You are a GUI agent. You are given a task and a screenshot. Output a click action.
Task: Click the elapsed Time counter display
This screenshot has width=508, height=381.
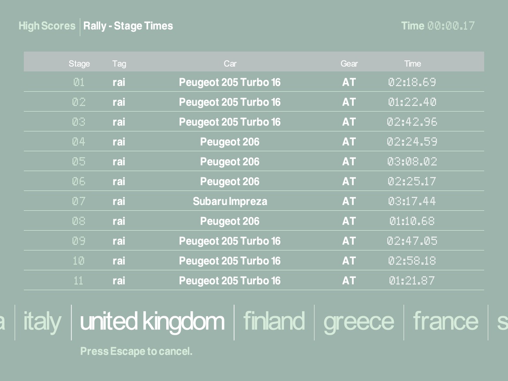[x=451, y=26]
